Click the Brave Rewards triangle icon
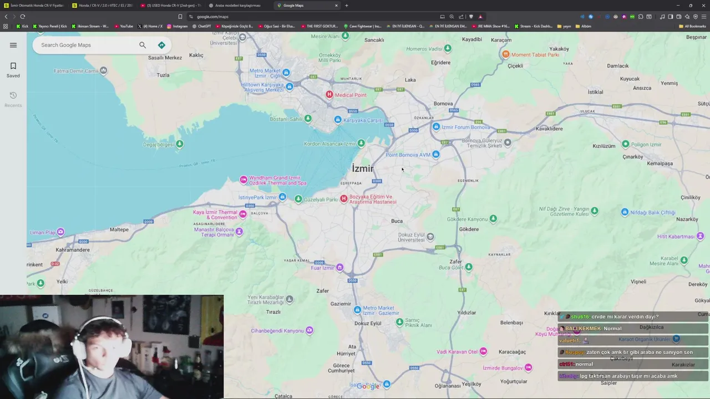Viewport: 710px width, 399px height. pyautogui.click(x=480, y=17)
